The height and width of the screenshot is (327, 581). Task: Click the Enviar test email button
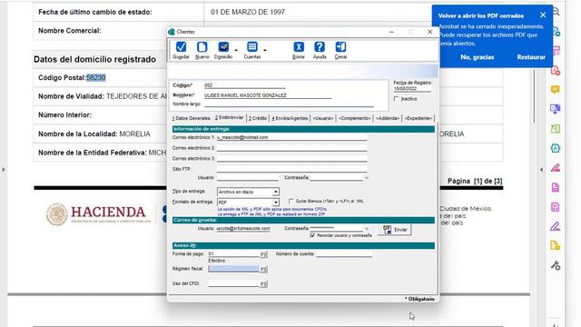[x=395, y=230]
